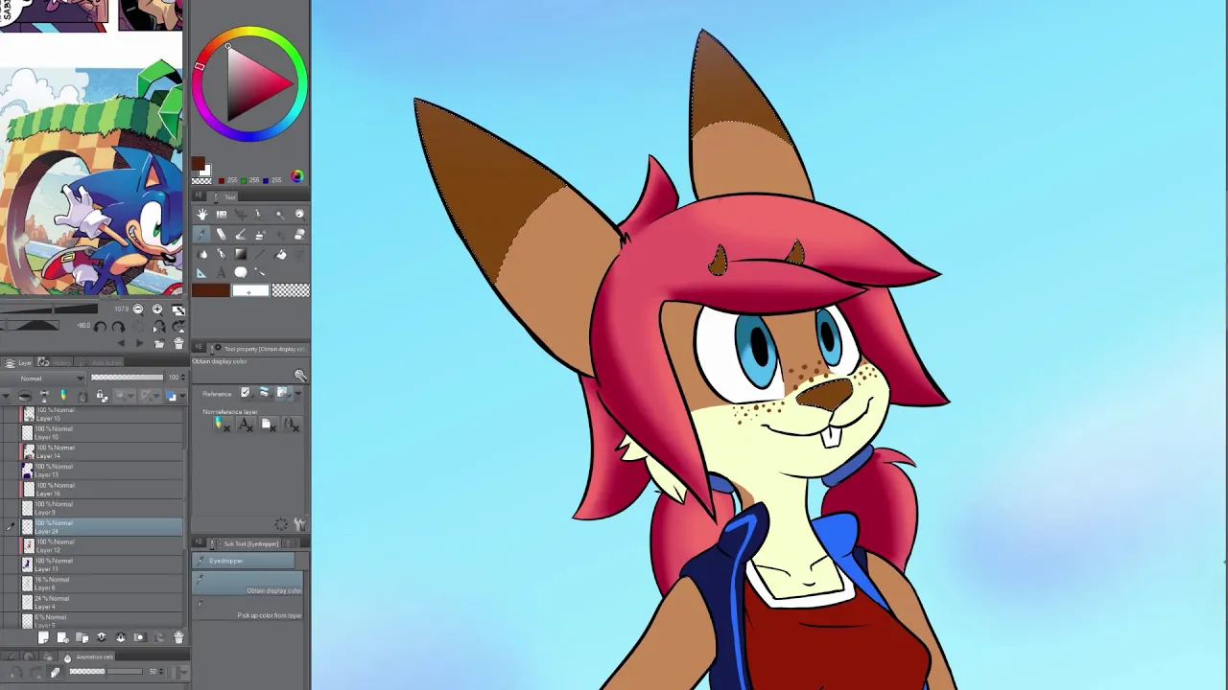Select the Pen nib tool
This screenshot has height=690, width=1228.
pyautogui.click(x=222, y=255)
